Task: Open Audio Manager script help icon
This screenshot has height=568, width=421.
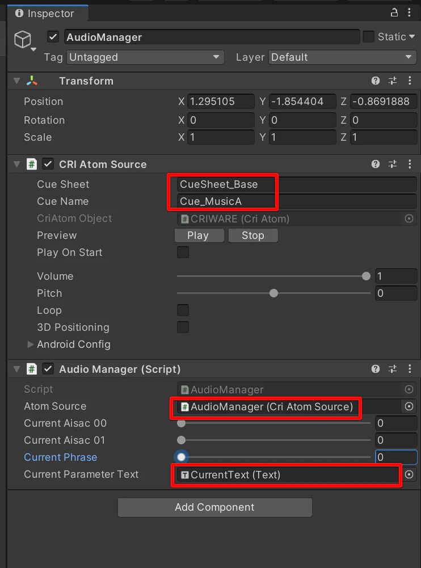Action: pyautogui.click(x=376, y=369)
